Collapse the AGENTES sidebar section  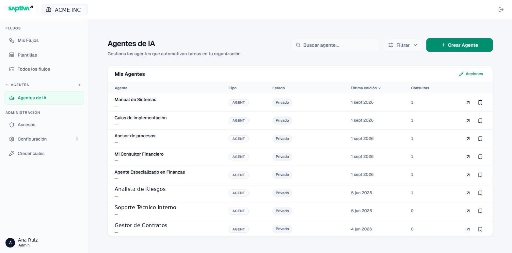click(x=7, y=85)
